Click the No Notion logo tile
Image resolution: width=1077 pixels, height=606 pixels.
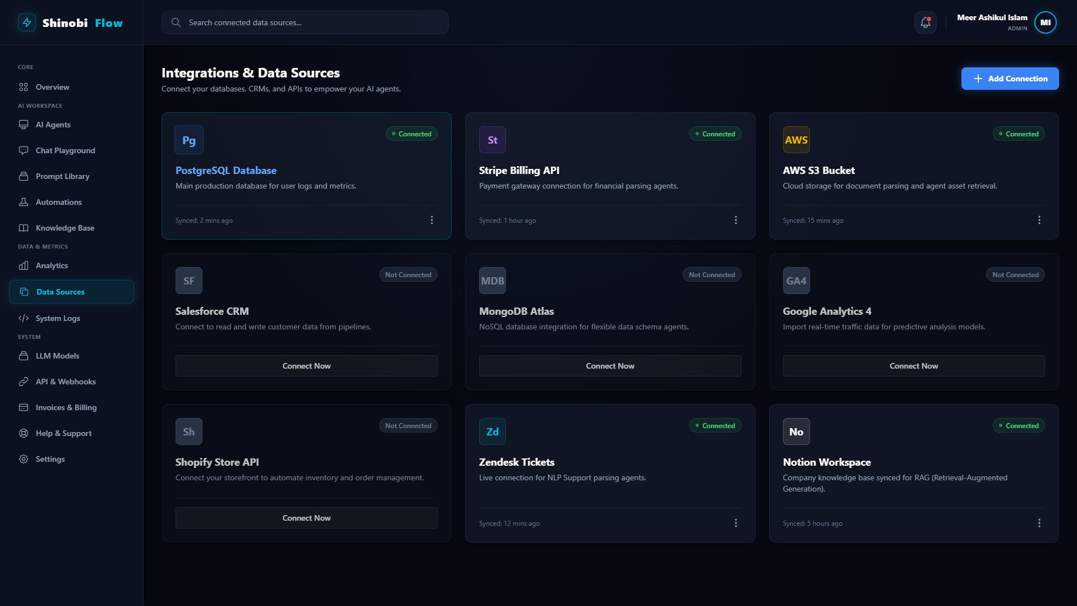(797, 431)
